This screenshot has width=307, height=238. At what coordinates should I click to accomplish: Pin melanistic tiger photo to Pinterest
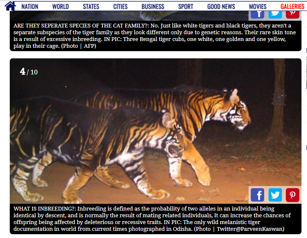point(293,195)
